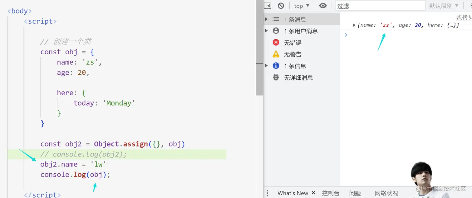Click the 'const obj2 = Object.assign' code line

click(x=113, y=144)
